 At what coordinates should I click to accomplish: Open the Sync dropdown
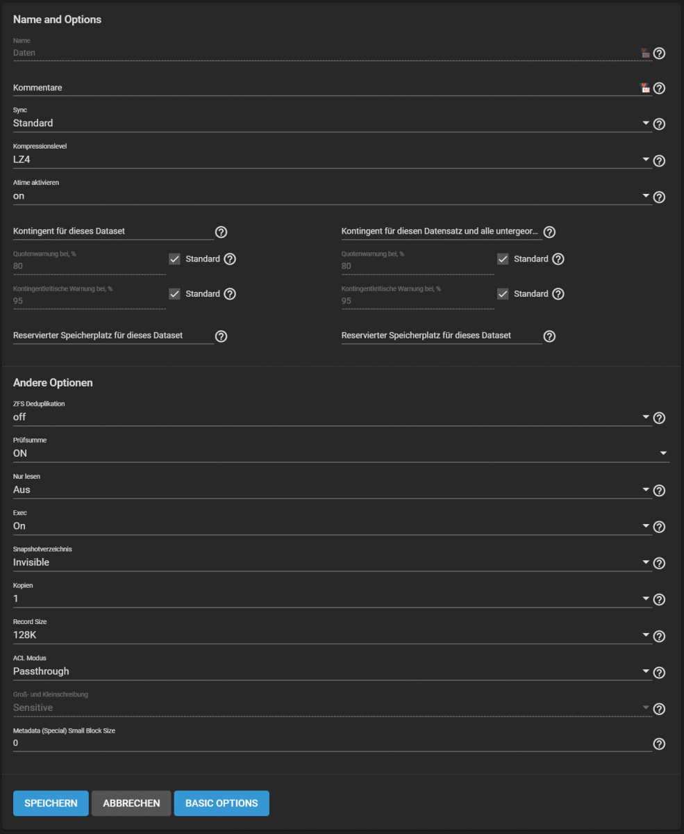point(332,123)
